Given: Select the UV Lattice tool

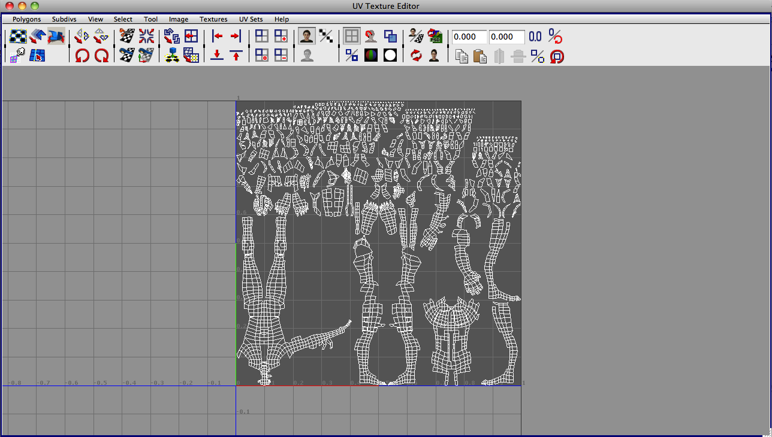Looking at the screenshot, I should pyautogui.click(x=17, y=35).
